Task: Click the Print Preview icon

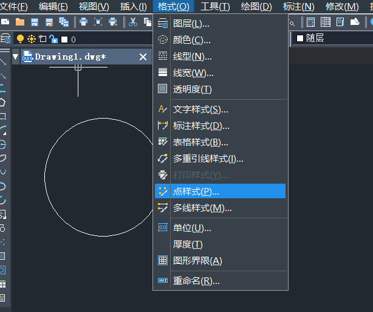Action: pyautogui.click(x=98, y=22)
